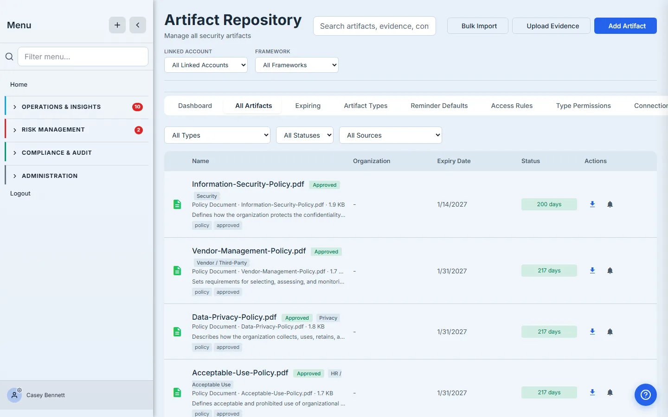The height and width of the screenshot is (417, 668).
Task: Open the All Sources filter dropdown
Action: [391, 135]
